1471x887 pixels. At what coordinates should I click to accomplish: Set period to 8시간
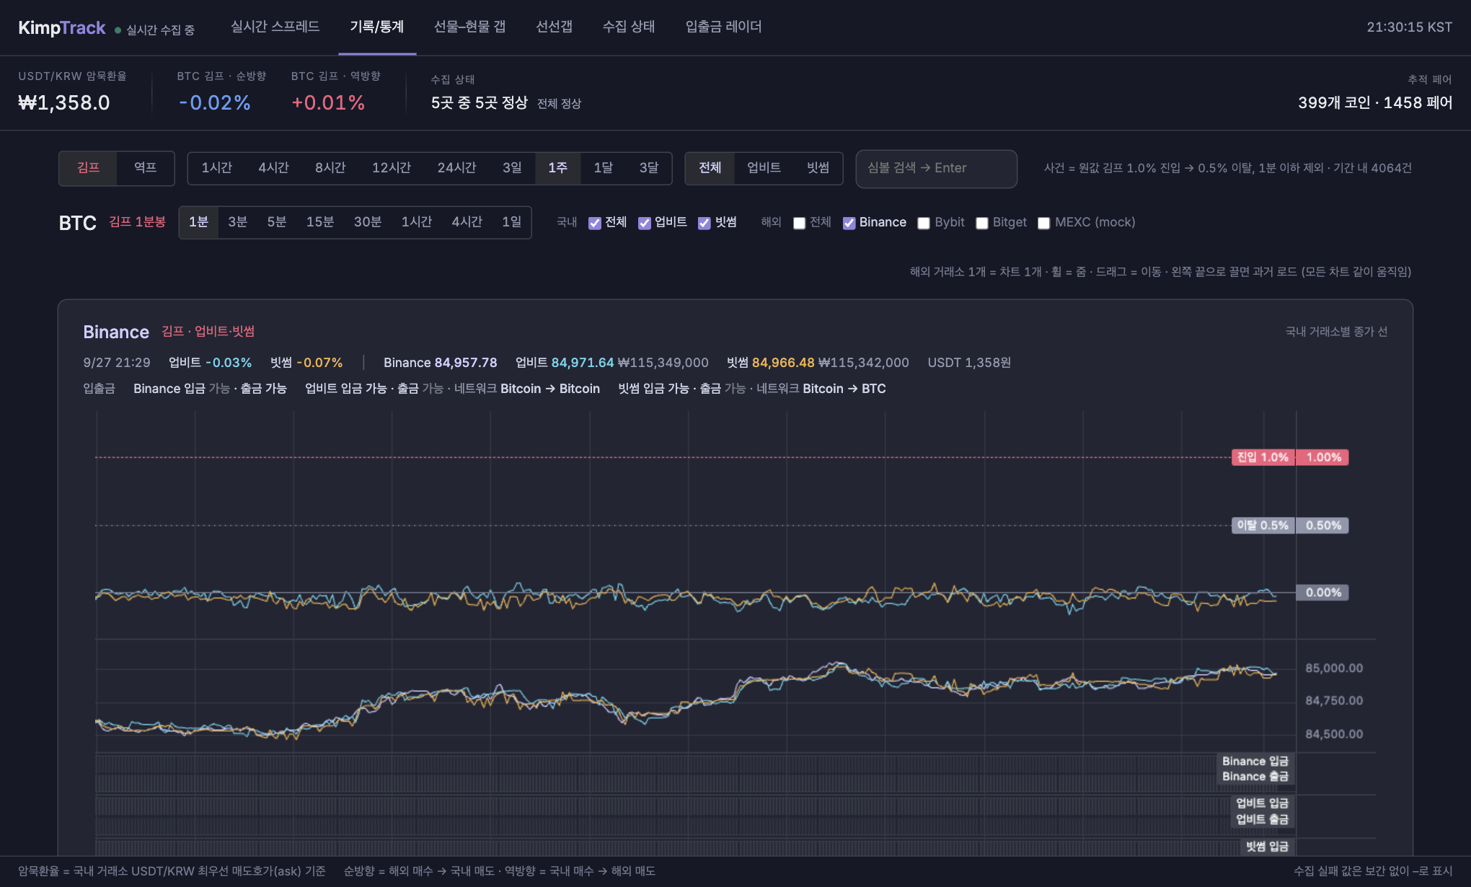330,168
